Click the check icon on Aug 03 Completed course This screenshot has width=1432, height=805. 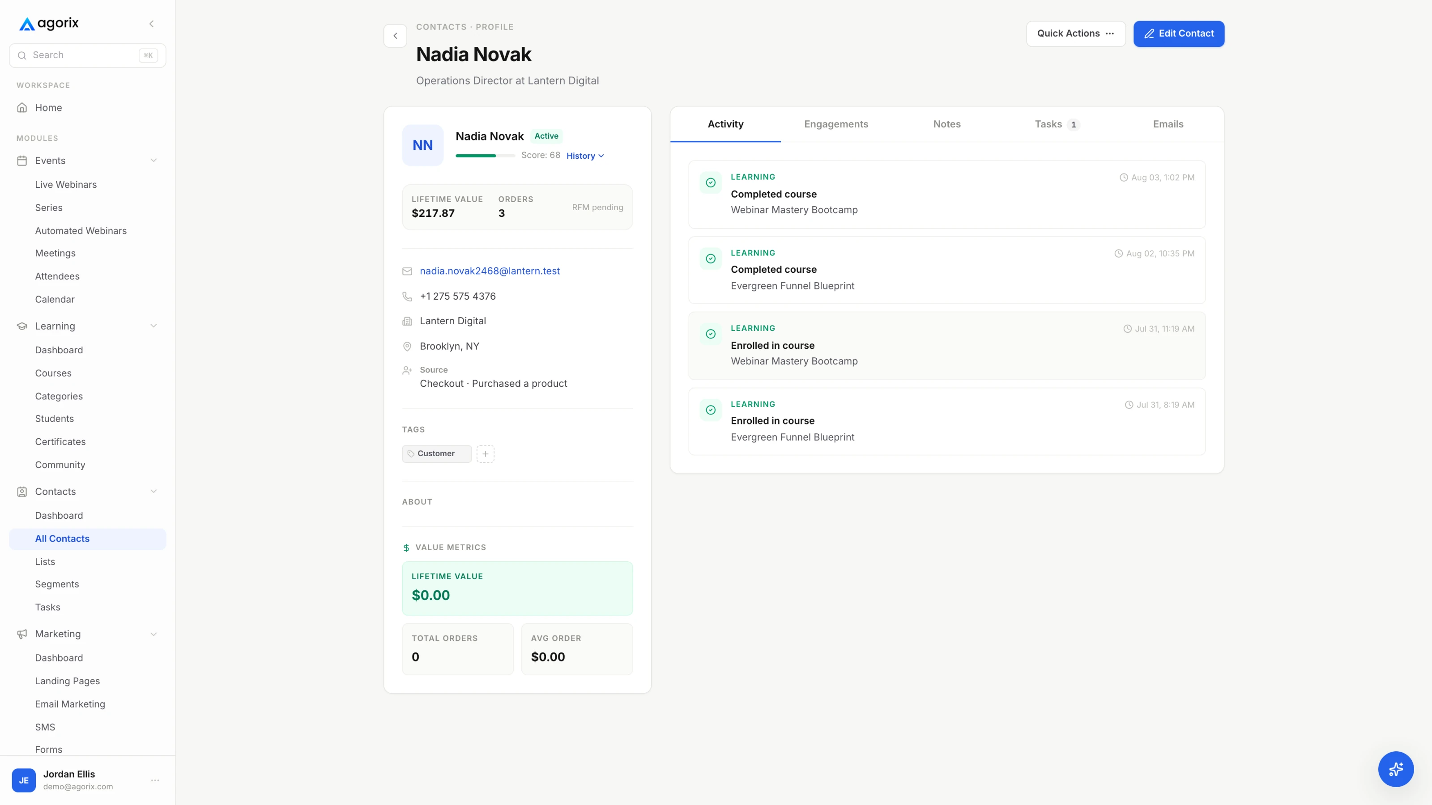711,183
